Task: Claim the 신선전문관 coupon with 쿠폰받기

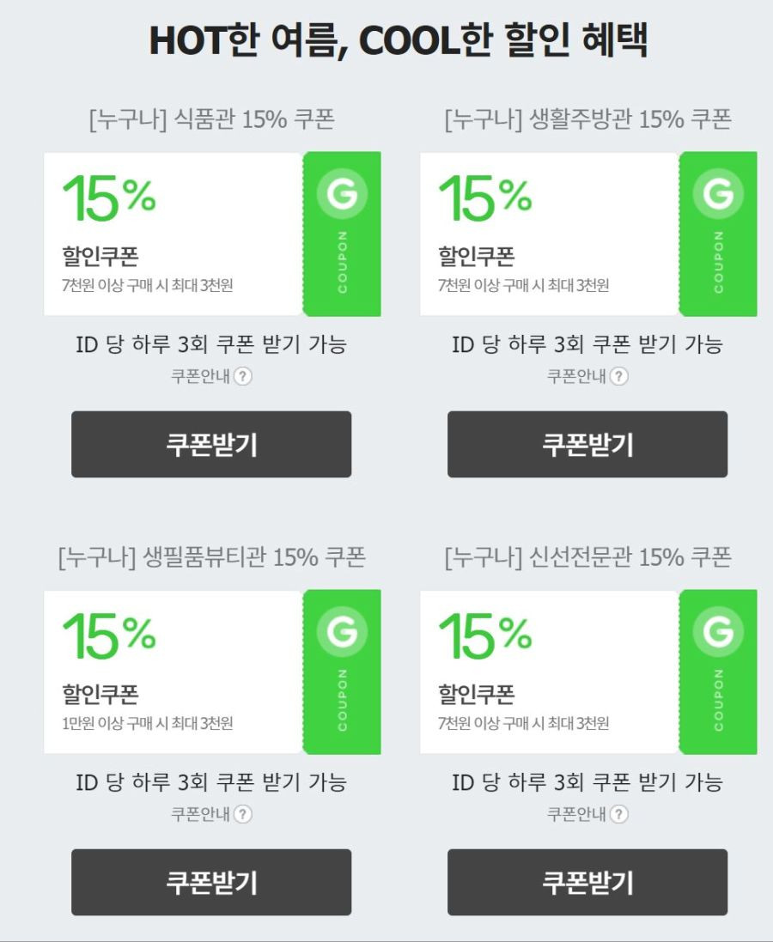Action: 587,882
